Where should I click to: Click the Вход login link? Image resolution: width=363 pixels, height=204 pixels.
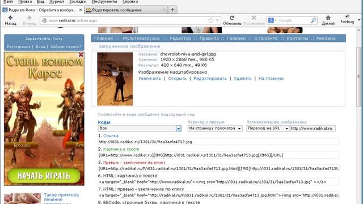pos(40,46)
